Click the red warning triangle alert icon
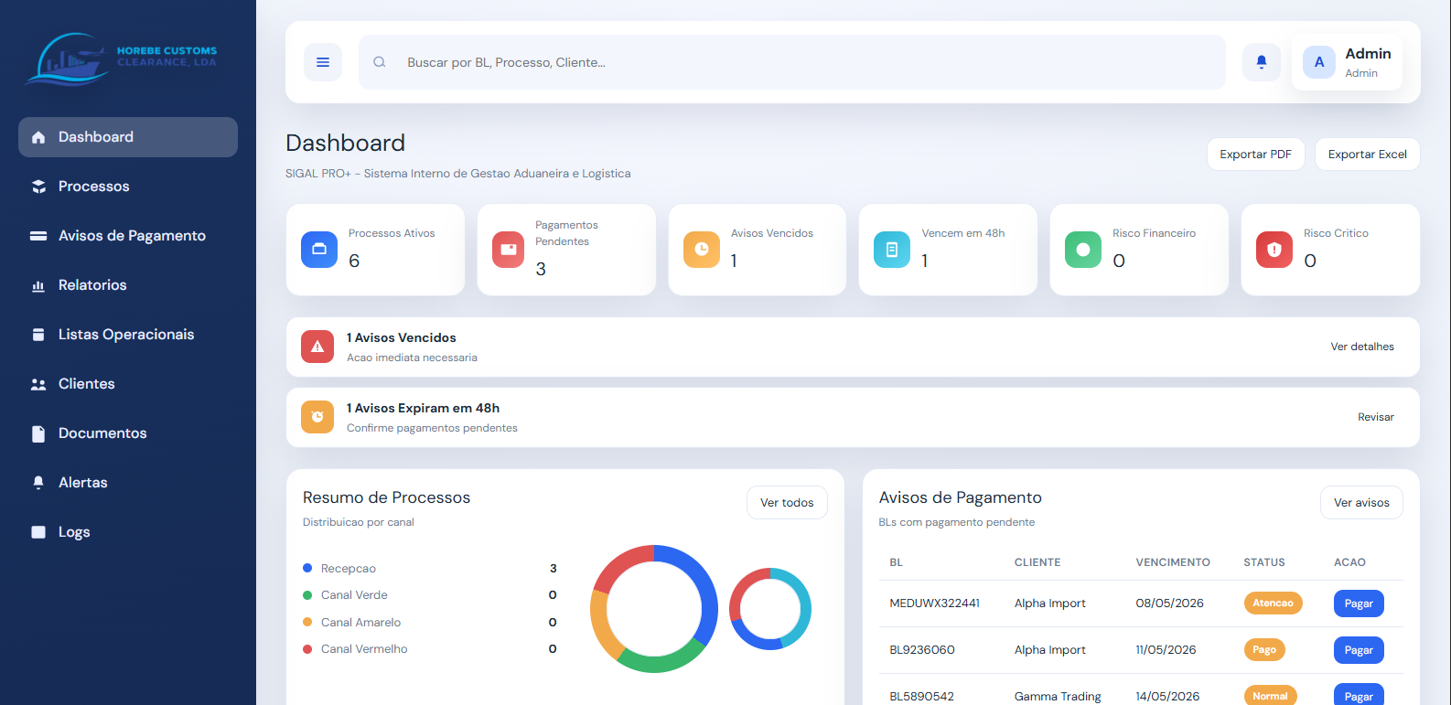The width and height of the screenshot is (1451, 705). click(x=317, y=347)
